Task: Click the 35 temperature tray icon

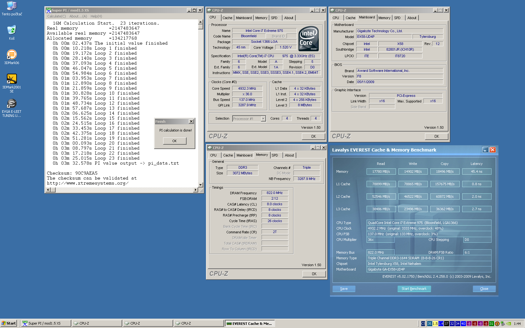Action: coord(430,324)
